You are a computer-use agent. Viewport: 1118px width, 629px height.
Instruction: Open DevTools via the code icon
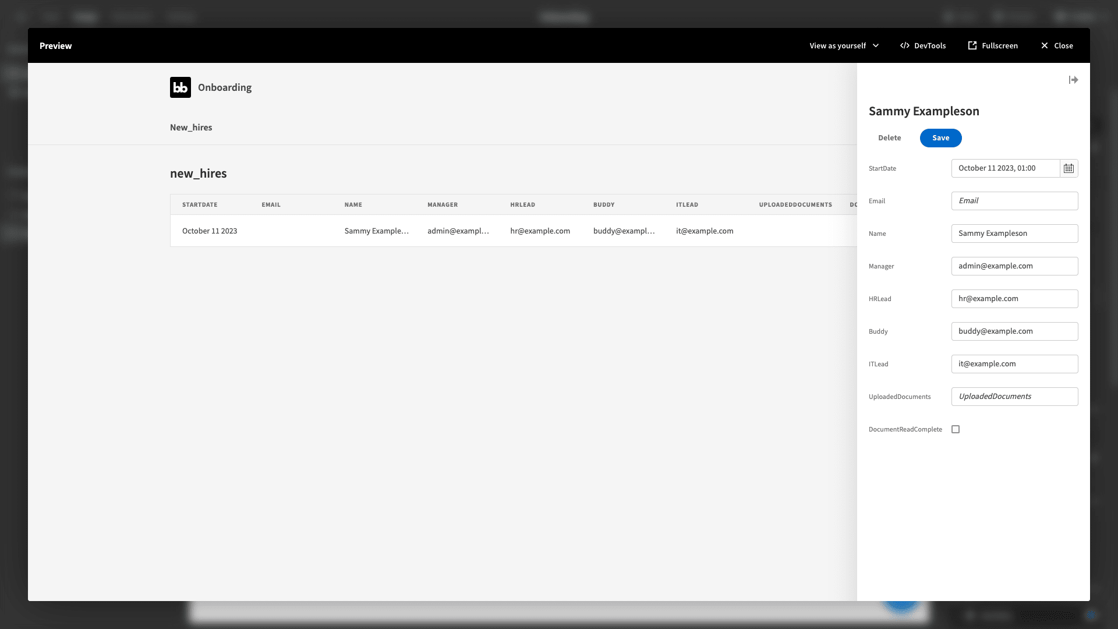coord(905,45)
